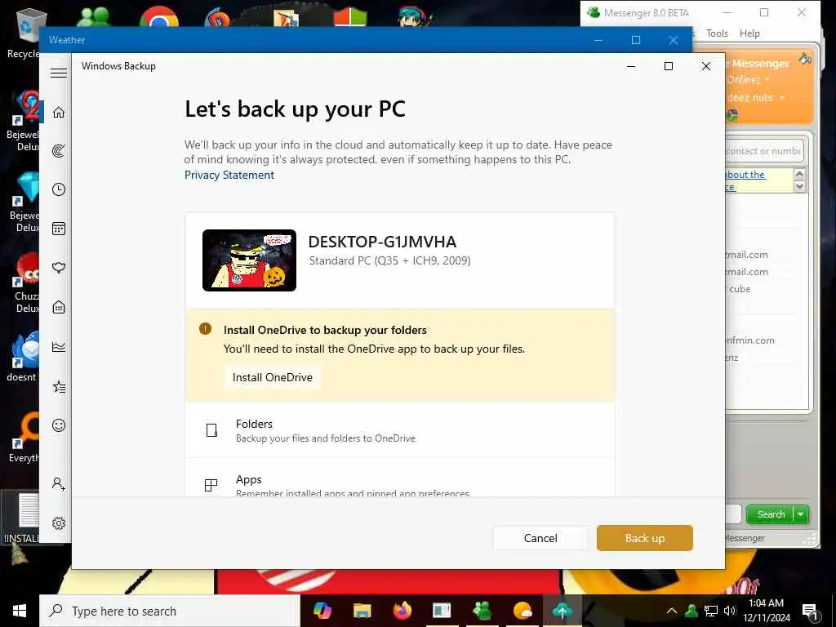This screenshot has width=836, height=627.
Task: Open the Weather house-shaped sidebar icon
Action: (59, 307)
